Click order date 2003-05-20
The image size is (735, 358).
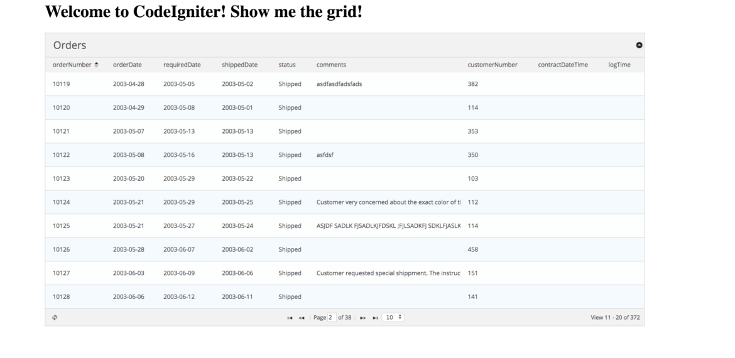pyautogui.click(x=128, y=178)
